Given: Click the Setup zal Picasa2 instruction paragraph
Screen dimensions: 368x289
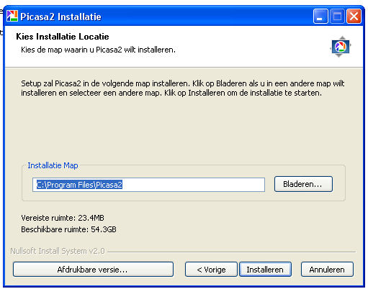Looking at the screenshot, I should 183,88.
